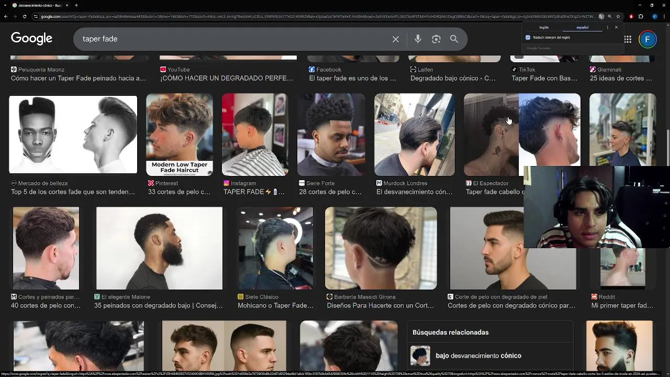
Task: Open link Mi primer taper fad...
Action: [x=622, y=306]
